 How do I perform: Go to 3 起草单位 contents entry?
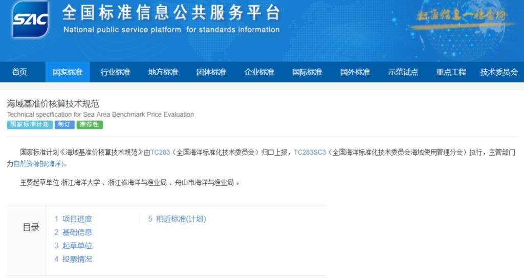pyautogui.click(x=73, y=246)
